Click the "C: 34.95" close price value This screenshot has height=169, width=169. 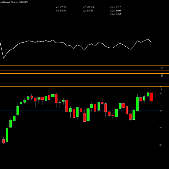(x=61, y=10)
